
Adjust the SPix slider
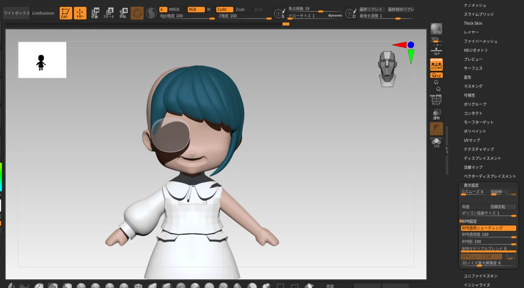click(436, 40)
